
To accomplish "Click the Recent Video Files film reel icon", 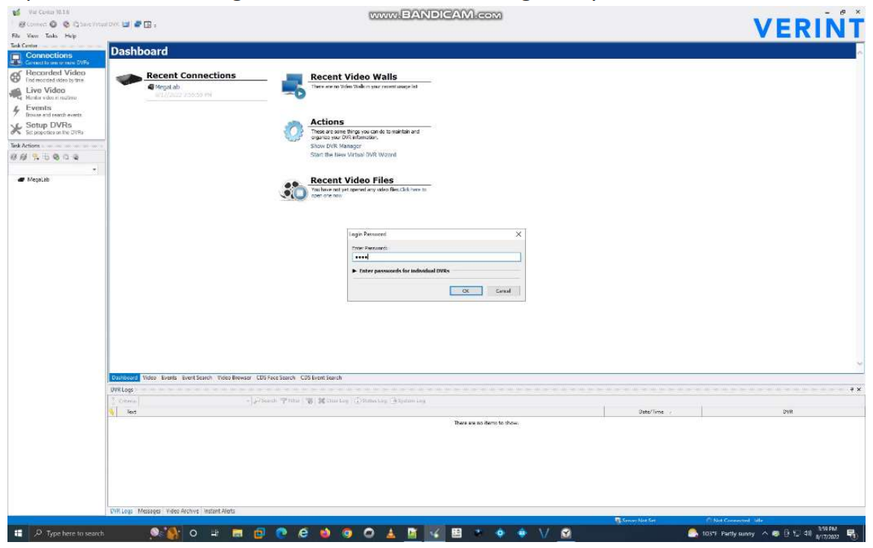I will [x=293, y=191].
